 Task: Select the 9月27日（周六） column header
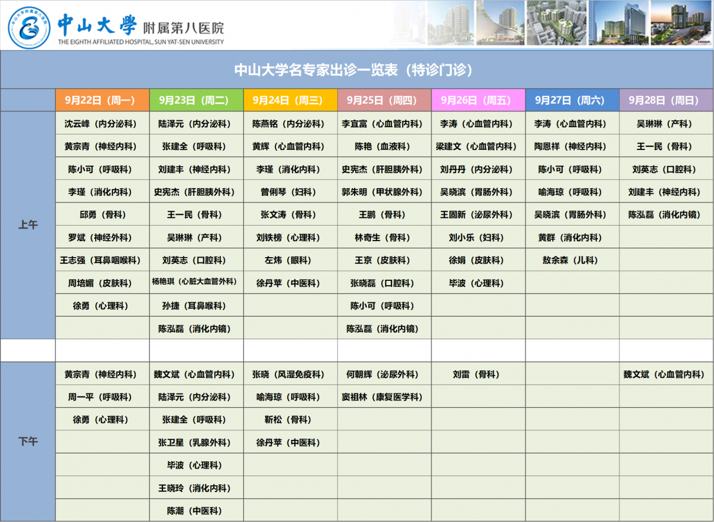[x=572, y=100]
